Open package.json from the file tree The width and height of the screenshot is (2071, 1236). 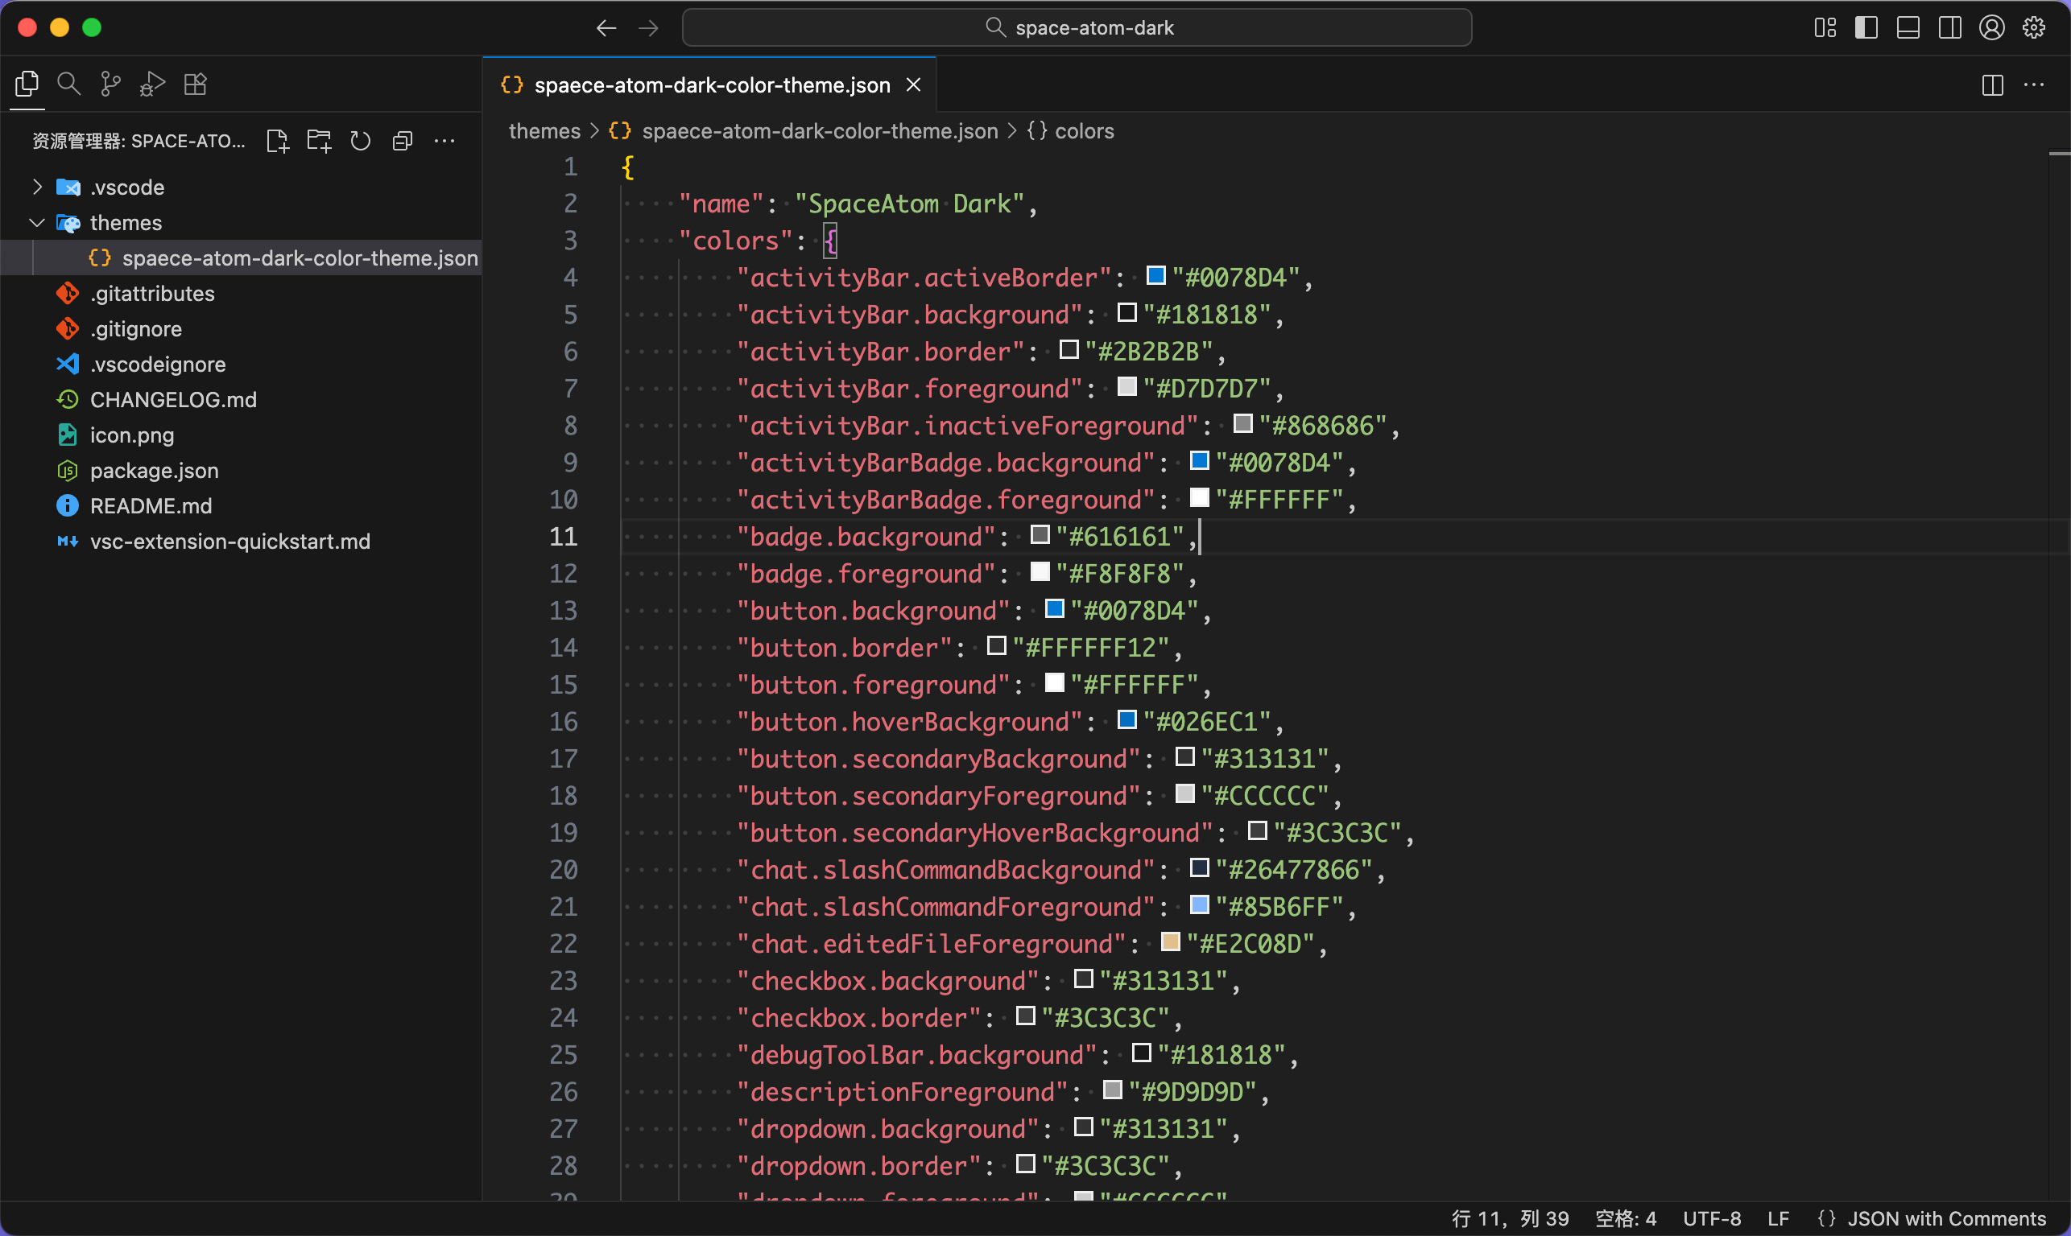pos(154,471)
